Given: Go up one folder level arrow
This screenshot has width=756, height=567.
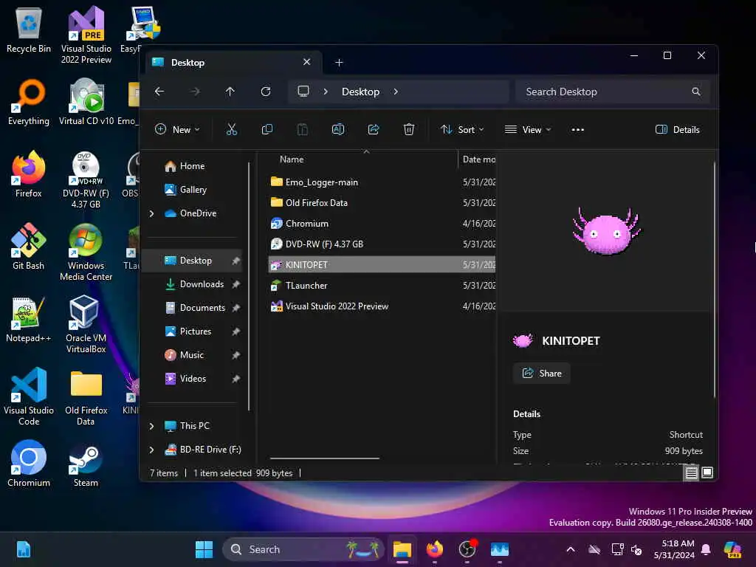Looking at the screenshot, I should (x=230, y=91).
